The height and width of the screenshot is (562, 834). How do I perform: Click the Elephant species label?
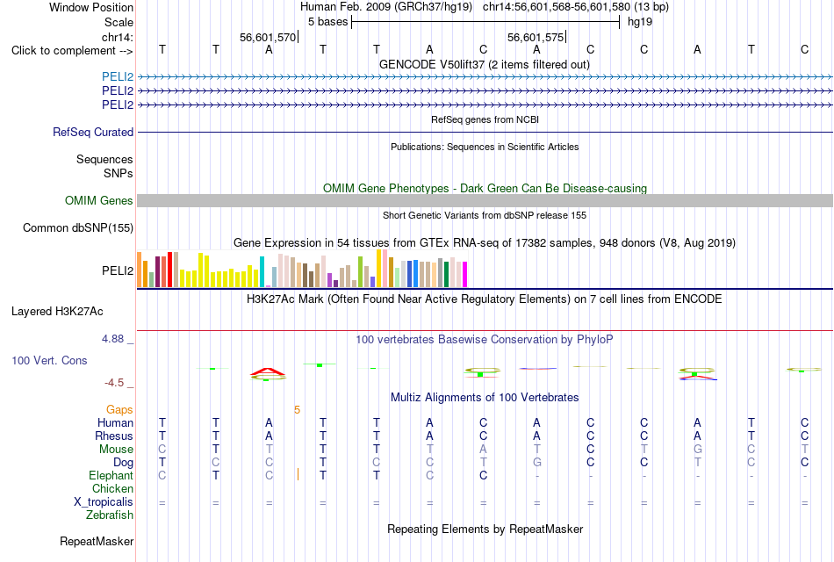tap(111, 476)
